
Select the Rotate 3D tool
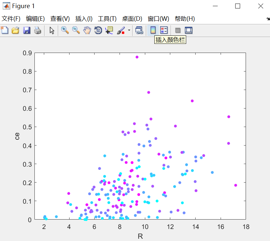pos(98,30)
